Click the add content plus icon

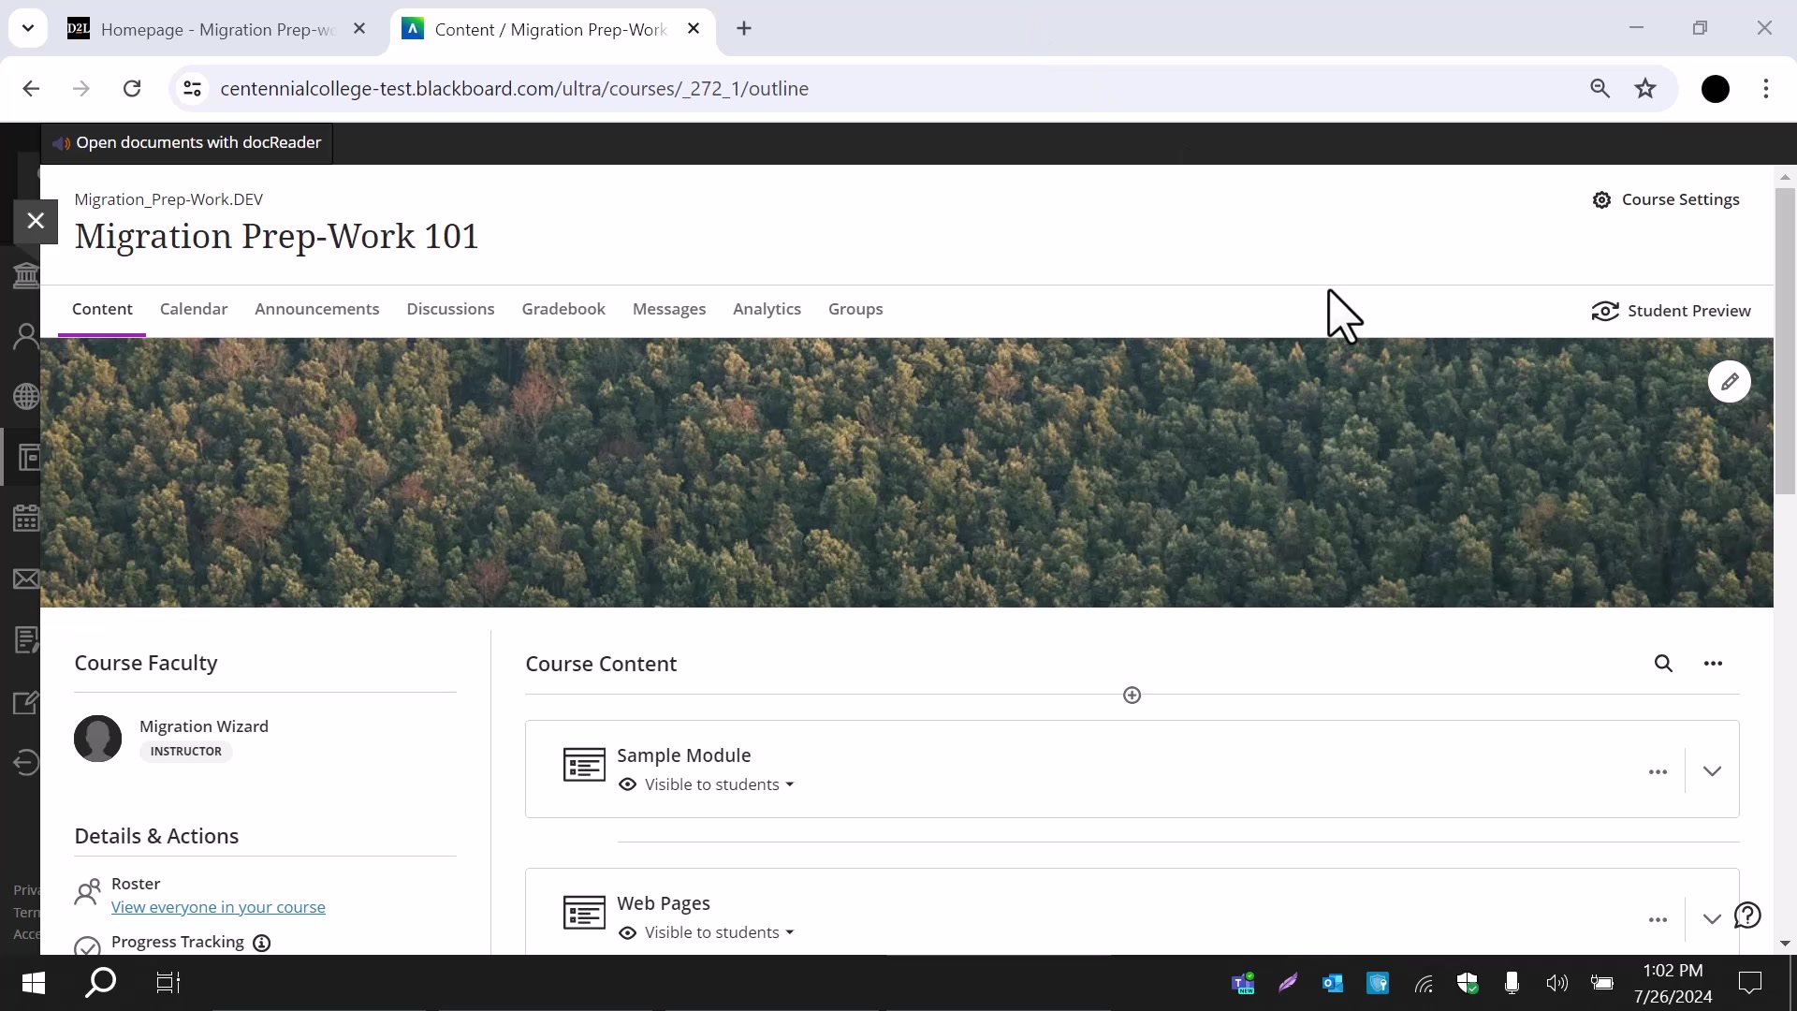(x=1132, y=696)
